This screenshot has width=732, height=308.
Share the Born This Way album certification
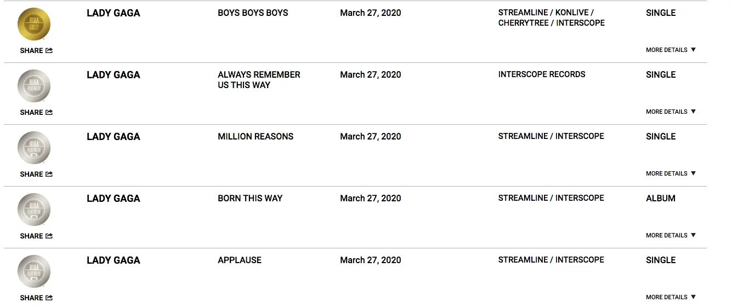pos(36,236)
